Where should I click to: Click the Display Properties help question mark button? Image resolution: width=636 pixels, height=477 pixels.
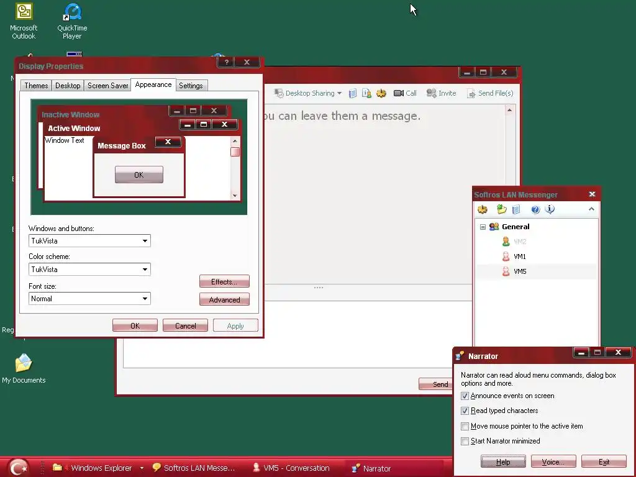coord(227,62)
